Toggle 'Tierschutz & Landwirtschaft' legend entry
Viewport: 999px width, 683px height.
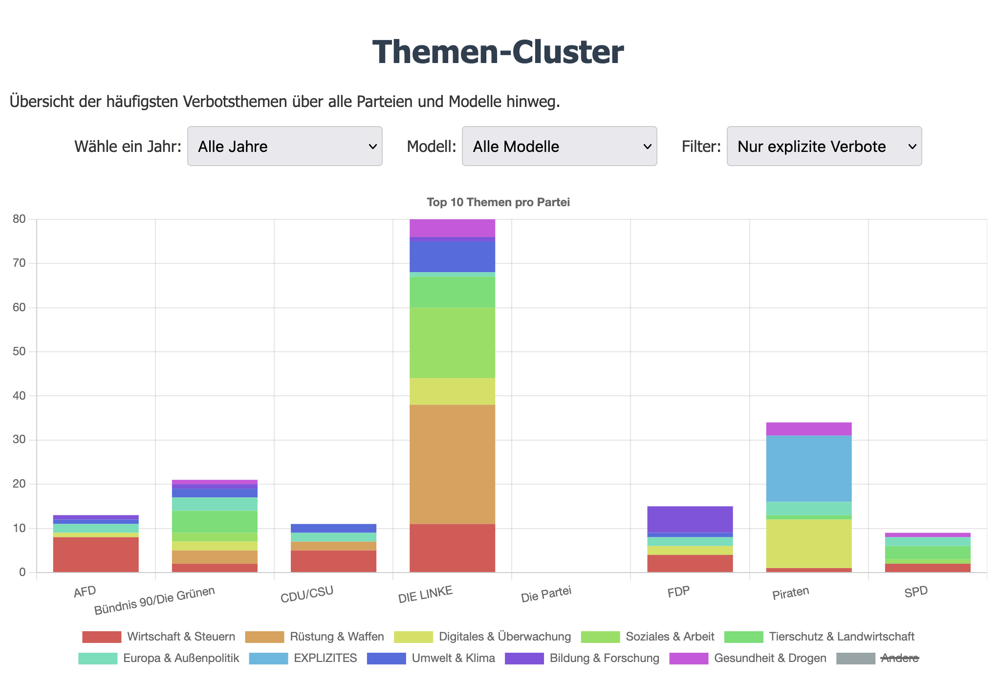tap(841, 637)
